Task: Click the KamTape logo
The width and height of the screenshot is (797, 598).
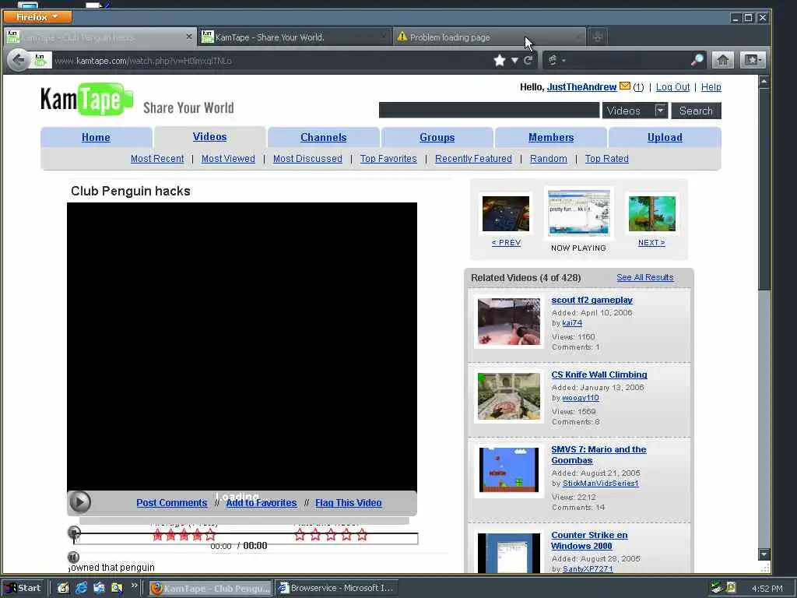Action: coord(87,99)
